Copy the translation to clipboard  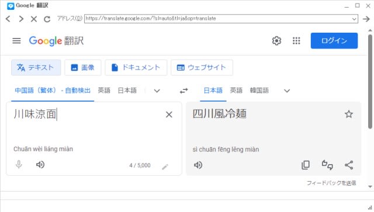pos(306,165)
